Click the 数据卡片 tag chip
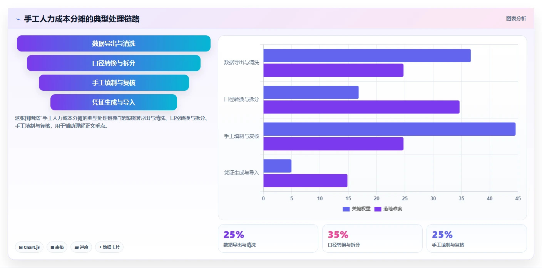 (x=109, y=247)
